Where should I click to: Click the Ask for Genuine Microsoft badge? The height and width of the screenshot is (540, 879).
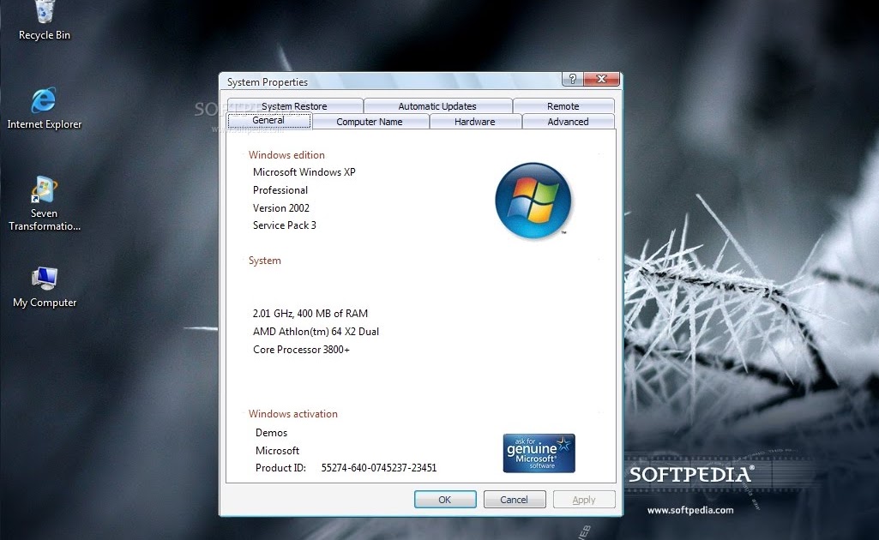pos(538,453)
